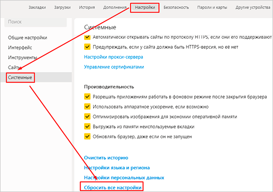Toggle image optimization for memory saving
Screen dimensions: 273x192
coord(87,116)
